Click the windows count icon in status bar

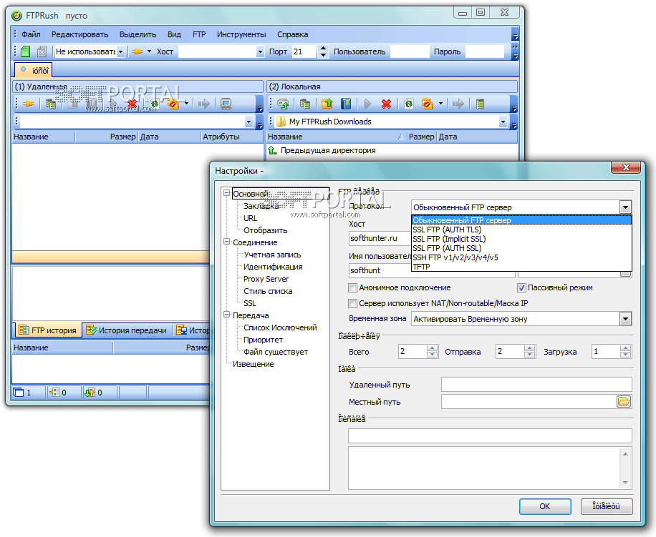click(x=19, y=393)
